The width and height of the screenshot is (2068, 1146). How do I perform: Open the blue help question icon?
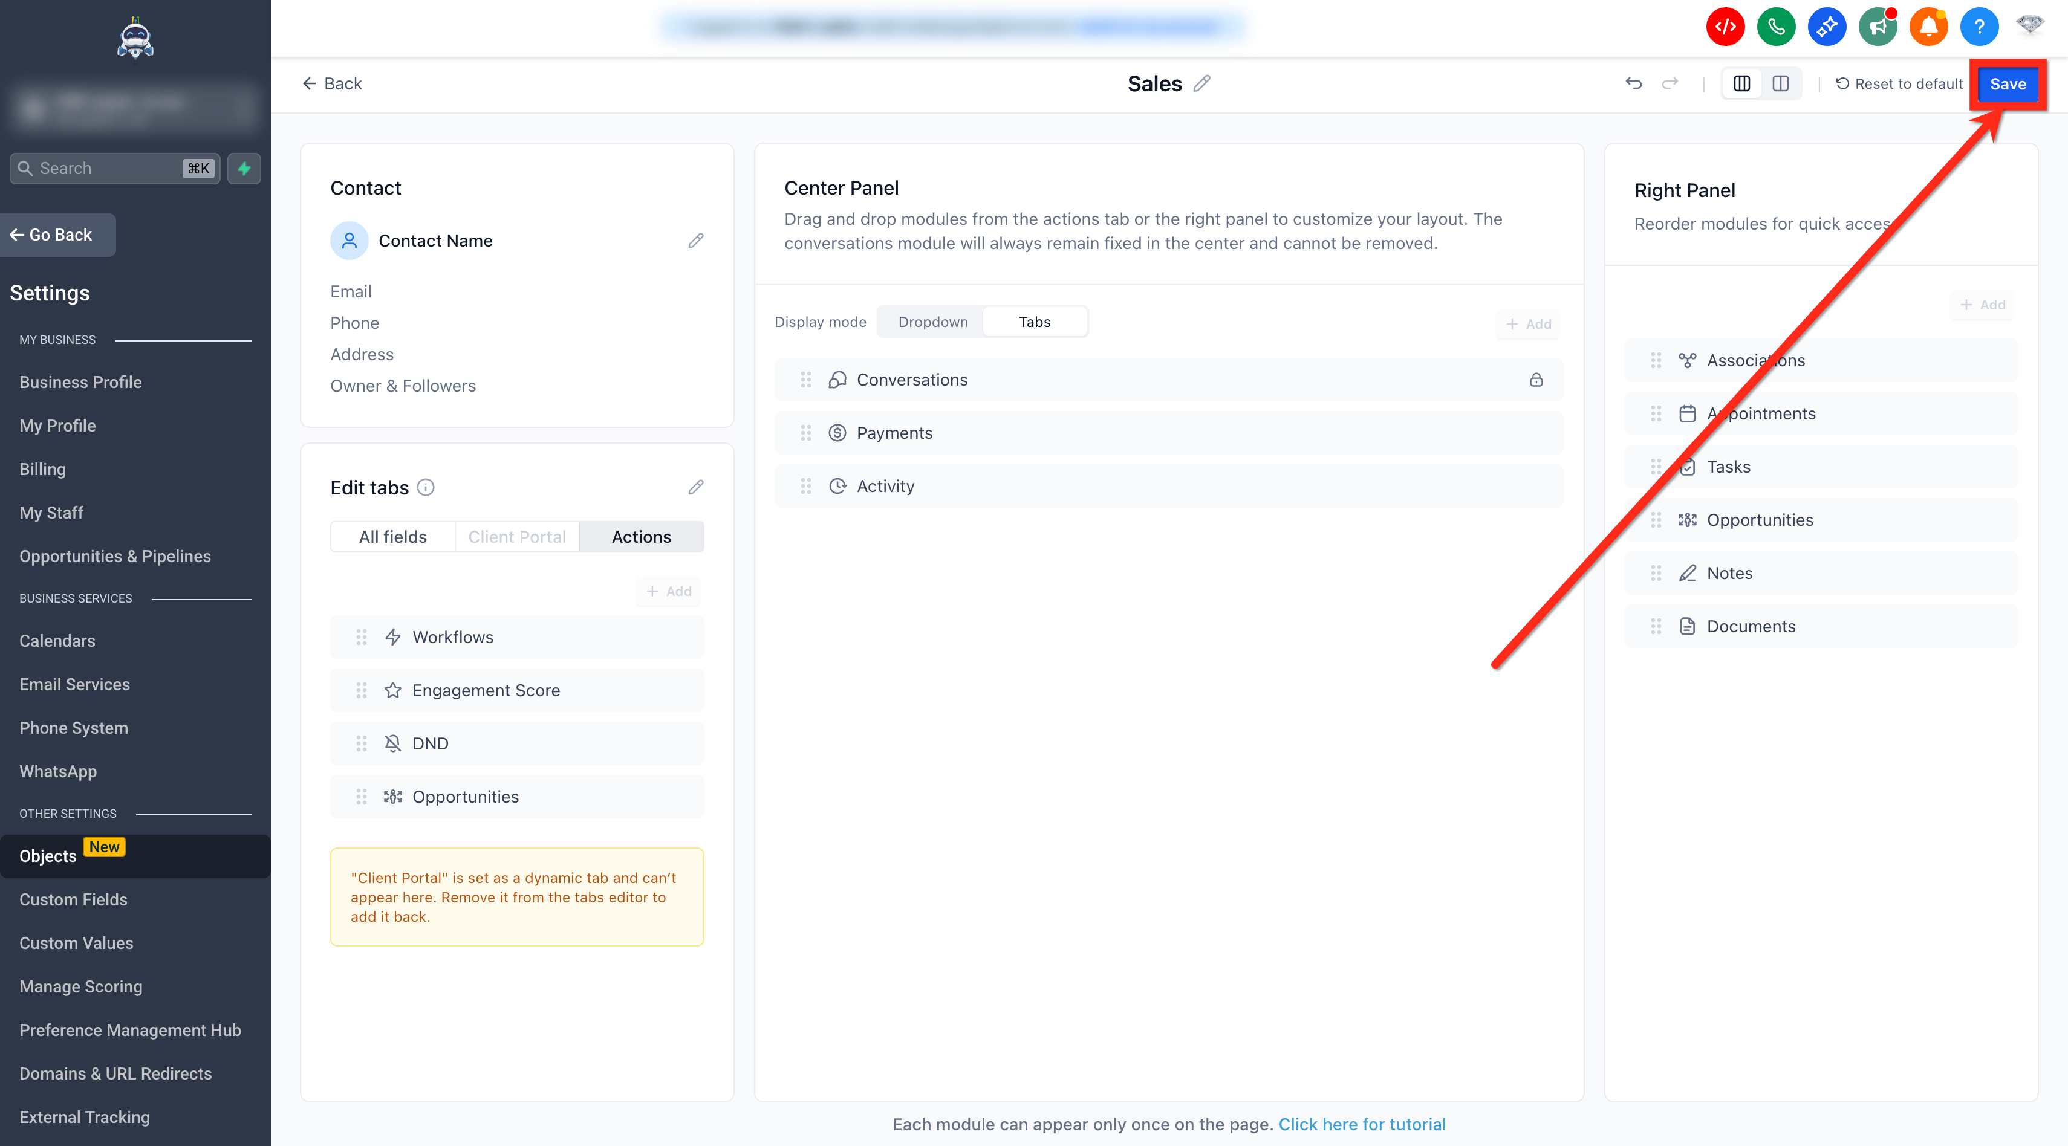coord(1979,27)
